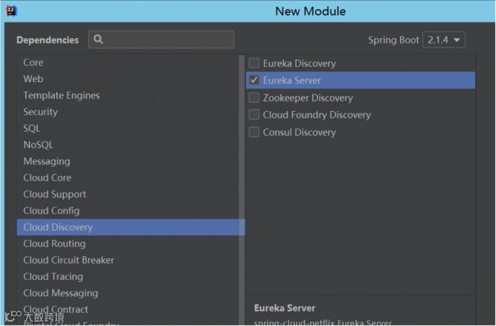
Task: Open the Template Engines category
Action: [x=128, y=95]
